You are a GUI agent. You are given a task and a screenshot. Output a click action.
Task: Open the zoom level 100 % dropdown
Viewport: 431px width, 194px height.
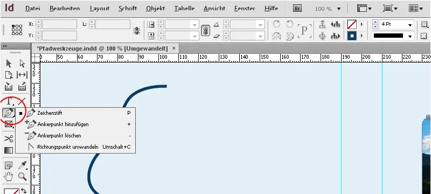[339, 9]
